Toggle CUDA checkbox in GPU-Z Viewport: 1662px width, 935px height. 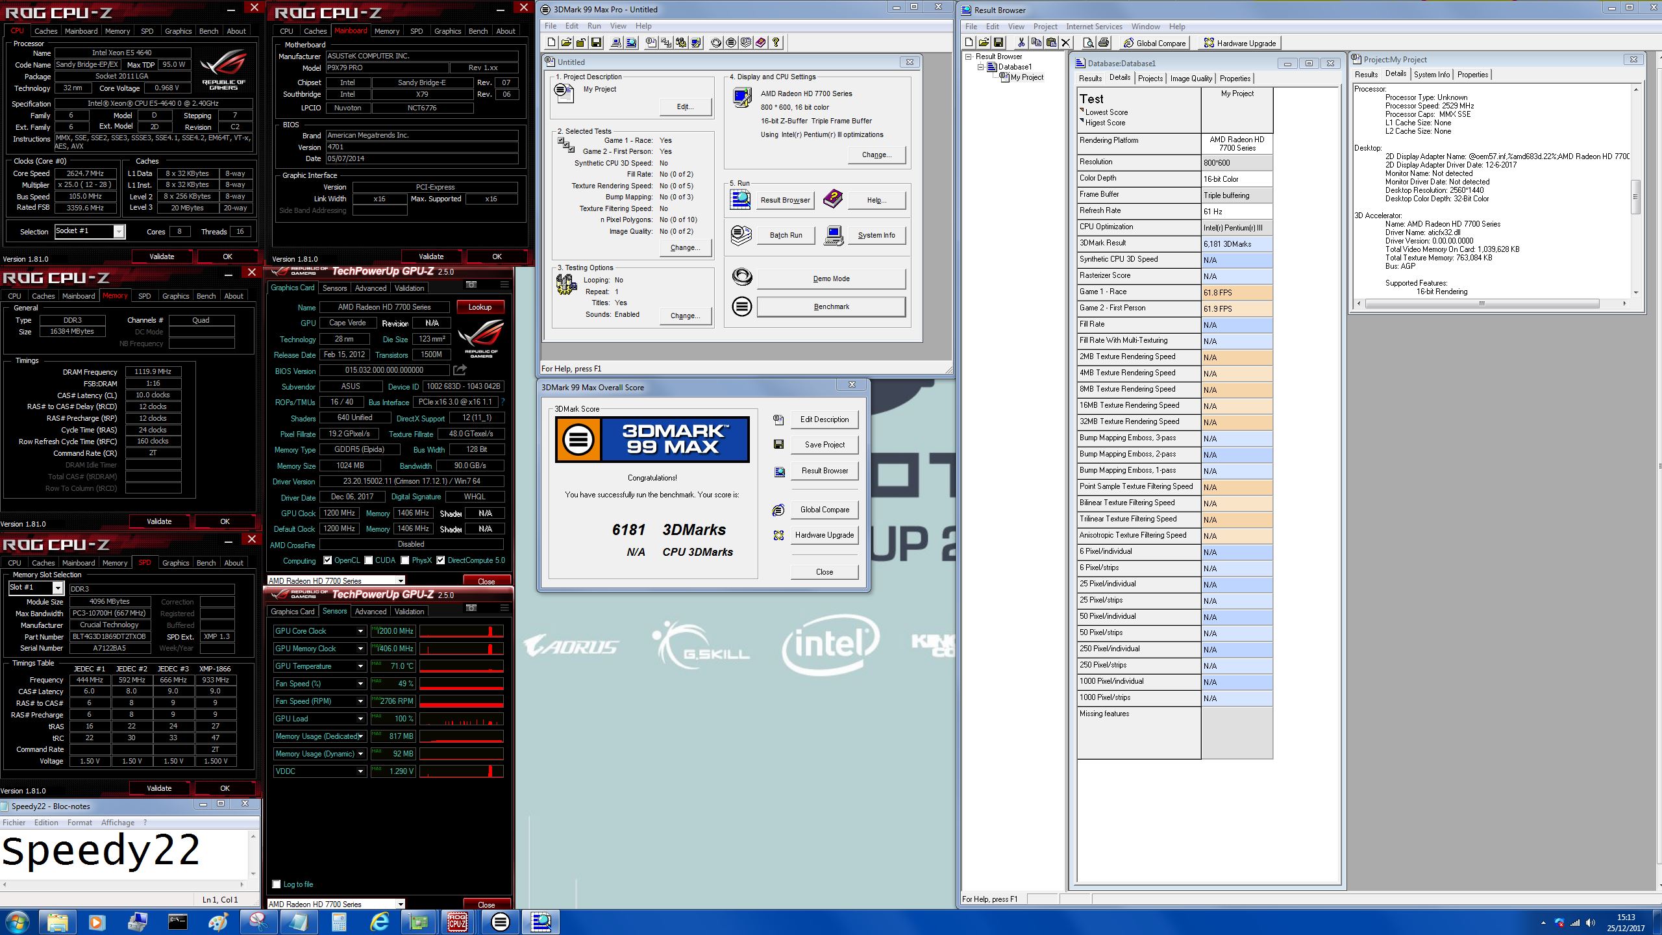point(369,560)
